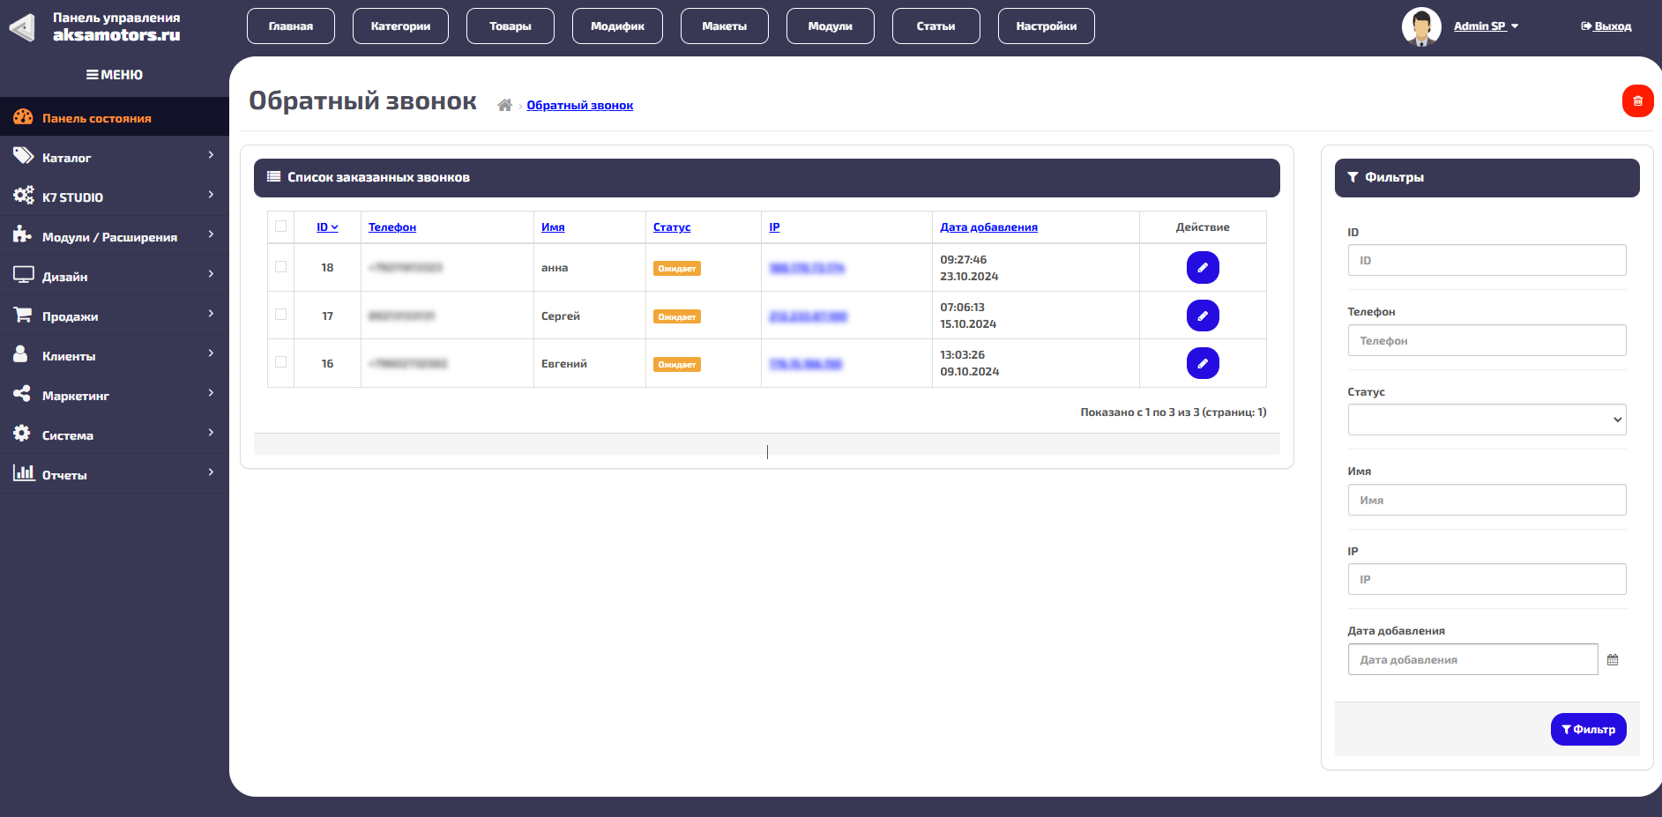Open the Admin SP user dropdown
The width and height of the screenshot is (1662, 817).
(x=1486, y=26)
